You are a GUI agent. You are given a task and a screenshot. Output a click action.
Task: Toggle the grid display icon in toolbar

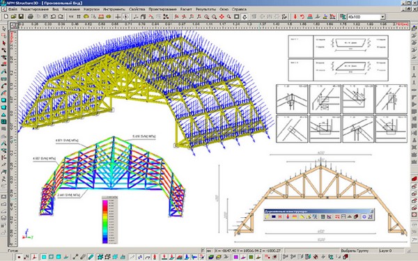(79, 17)
